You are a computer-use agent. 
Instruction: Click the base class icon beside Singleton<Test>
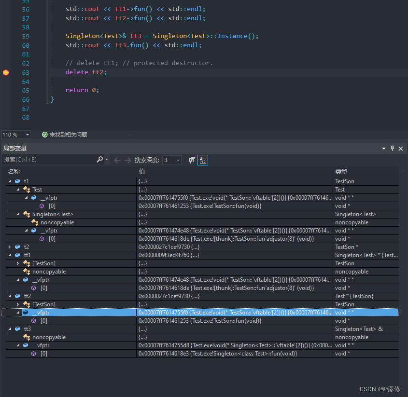[27, 214]
